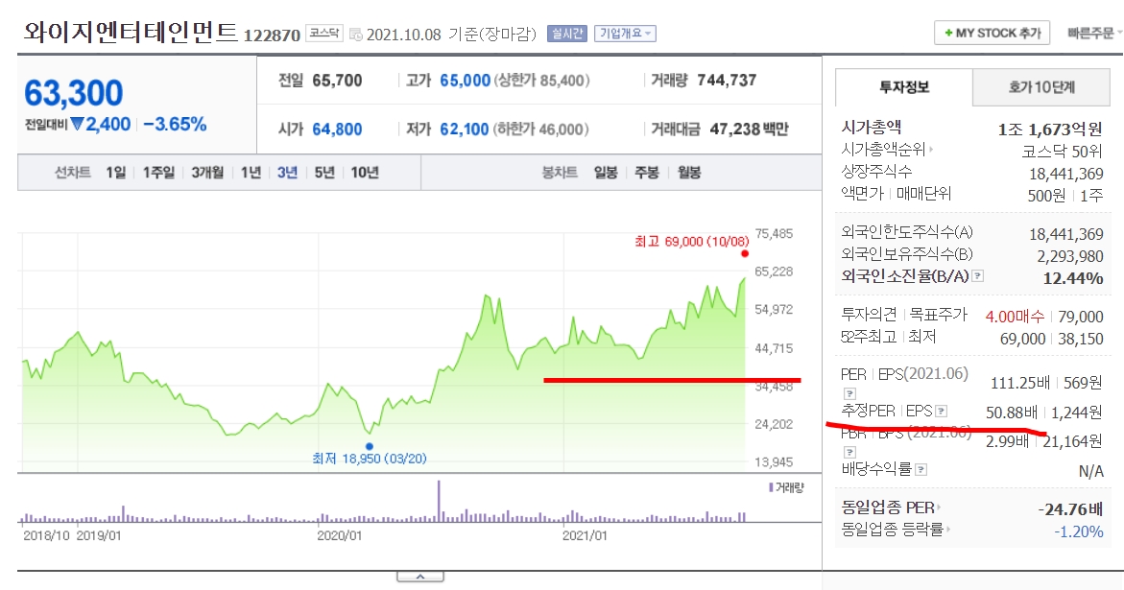
Task: Click the 코스닥 market badge
Action: (324, 33)
